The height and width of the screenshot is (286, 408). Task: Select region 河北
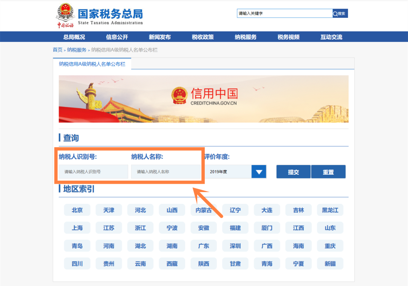tap(141, 210)
